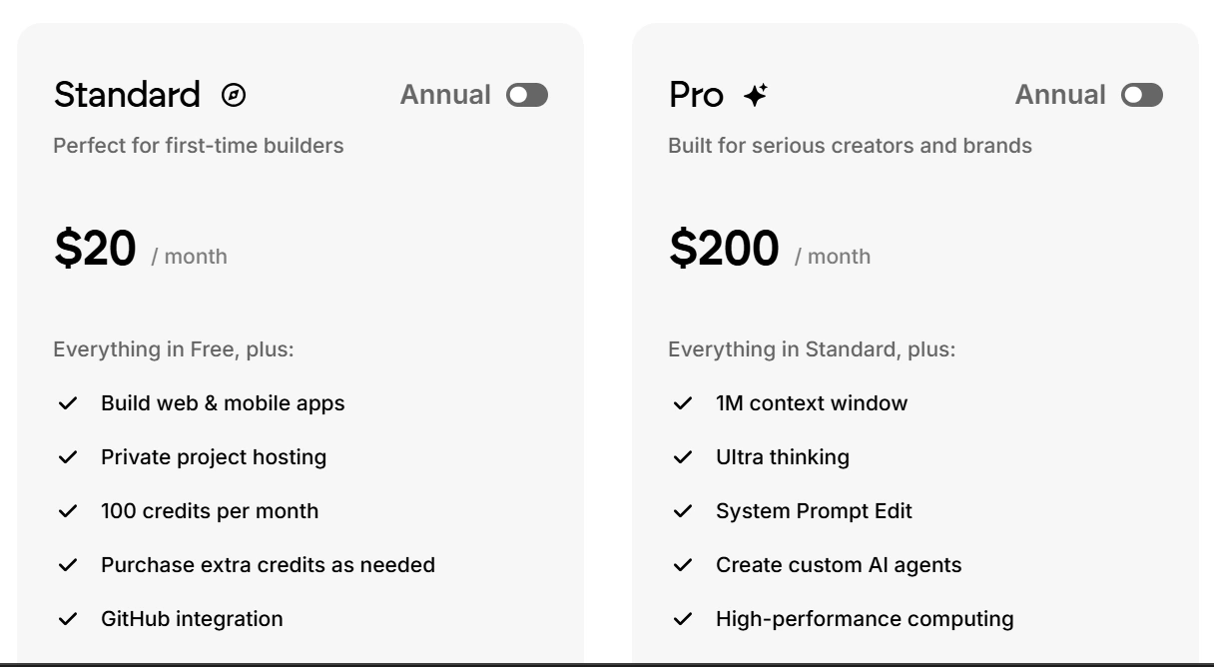Click the $20 per month price

coord(95,249)
